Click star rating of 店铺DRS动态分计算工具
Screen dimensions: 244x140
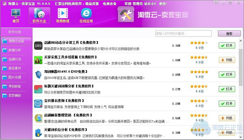coord(199,43)
